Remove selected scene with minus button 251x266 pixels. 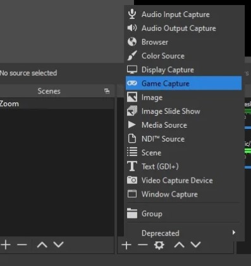click(22, 245)
